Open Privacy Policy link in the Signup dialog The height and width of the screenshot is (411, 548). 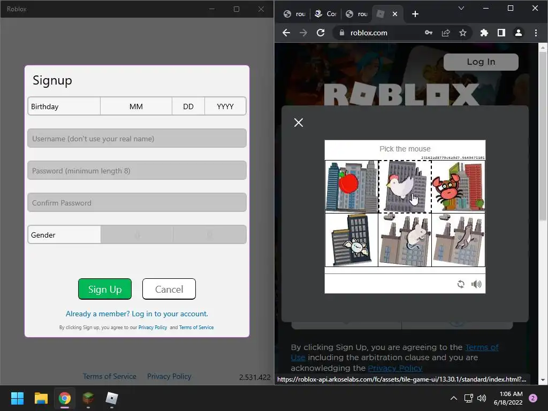pyautogui.click(x=153, y=328)
